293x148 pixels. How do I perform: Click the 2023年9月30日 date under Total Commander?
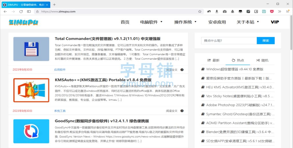[22, 70]
